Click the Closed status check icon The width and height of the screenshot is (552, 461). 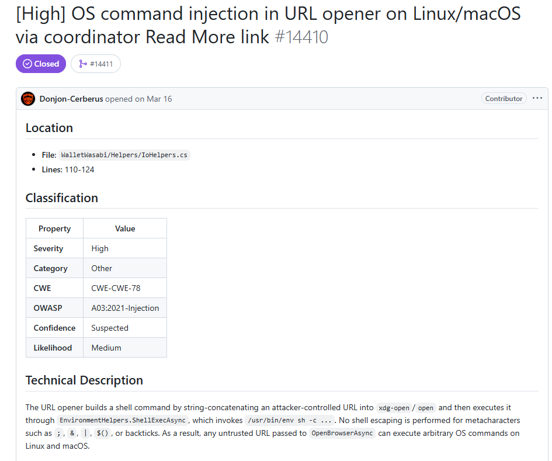pos(27,64)
